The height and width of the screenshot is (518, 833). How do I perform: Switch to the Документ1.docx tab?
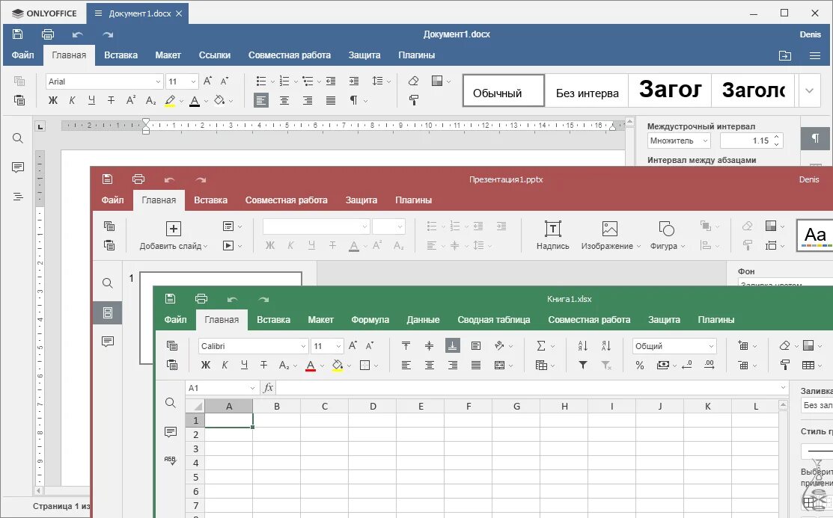click(139, 13)
